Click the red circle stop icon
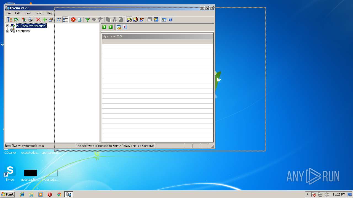The width and height of the screenshot is (353, 198). click(x=73, y=20)
